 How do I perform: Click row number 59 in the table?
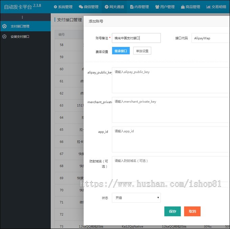click(62, 57)
